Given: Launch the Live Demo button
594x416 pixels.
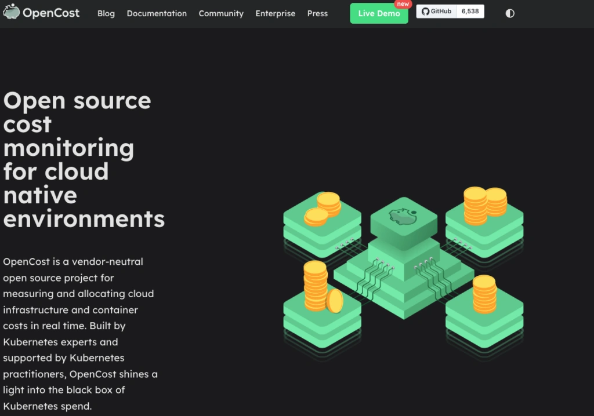Looking at the screenshot, I should tap(379, 13).
